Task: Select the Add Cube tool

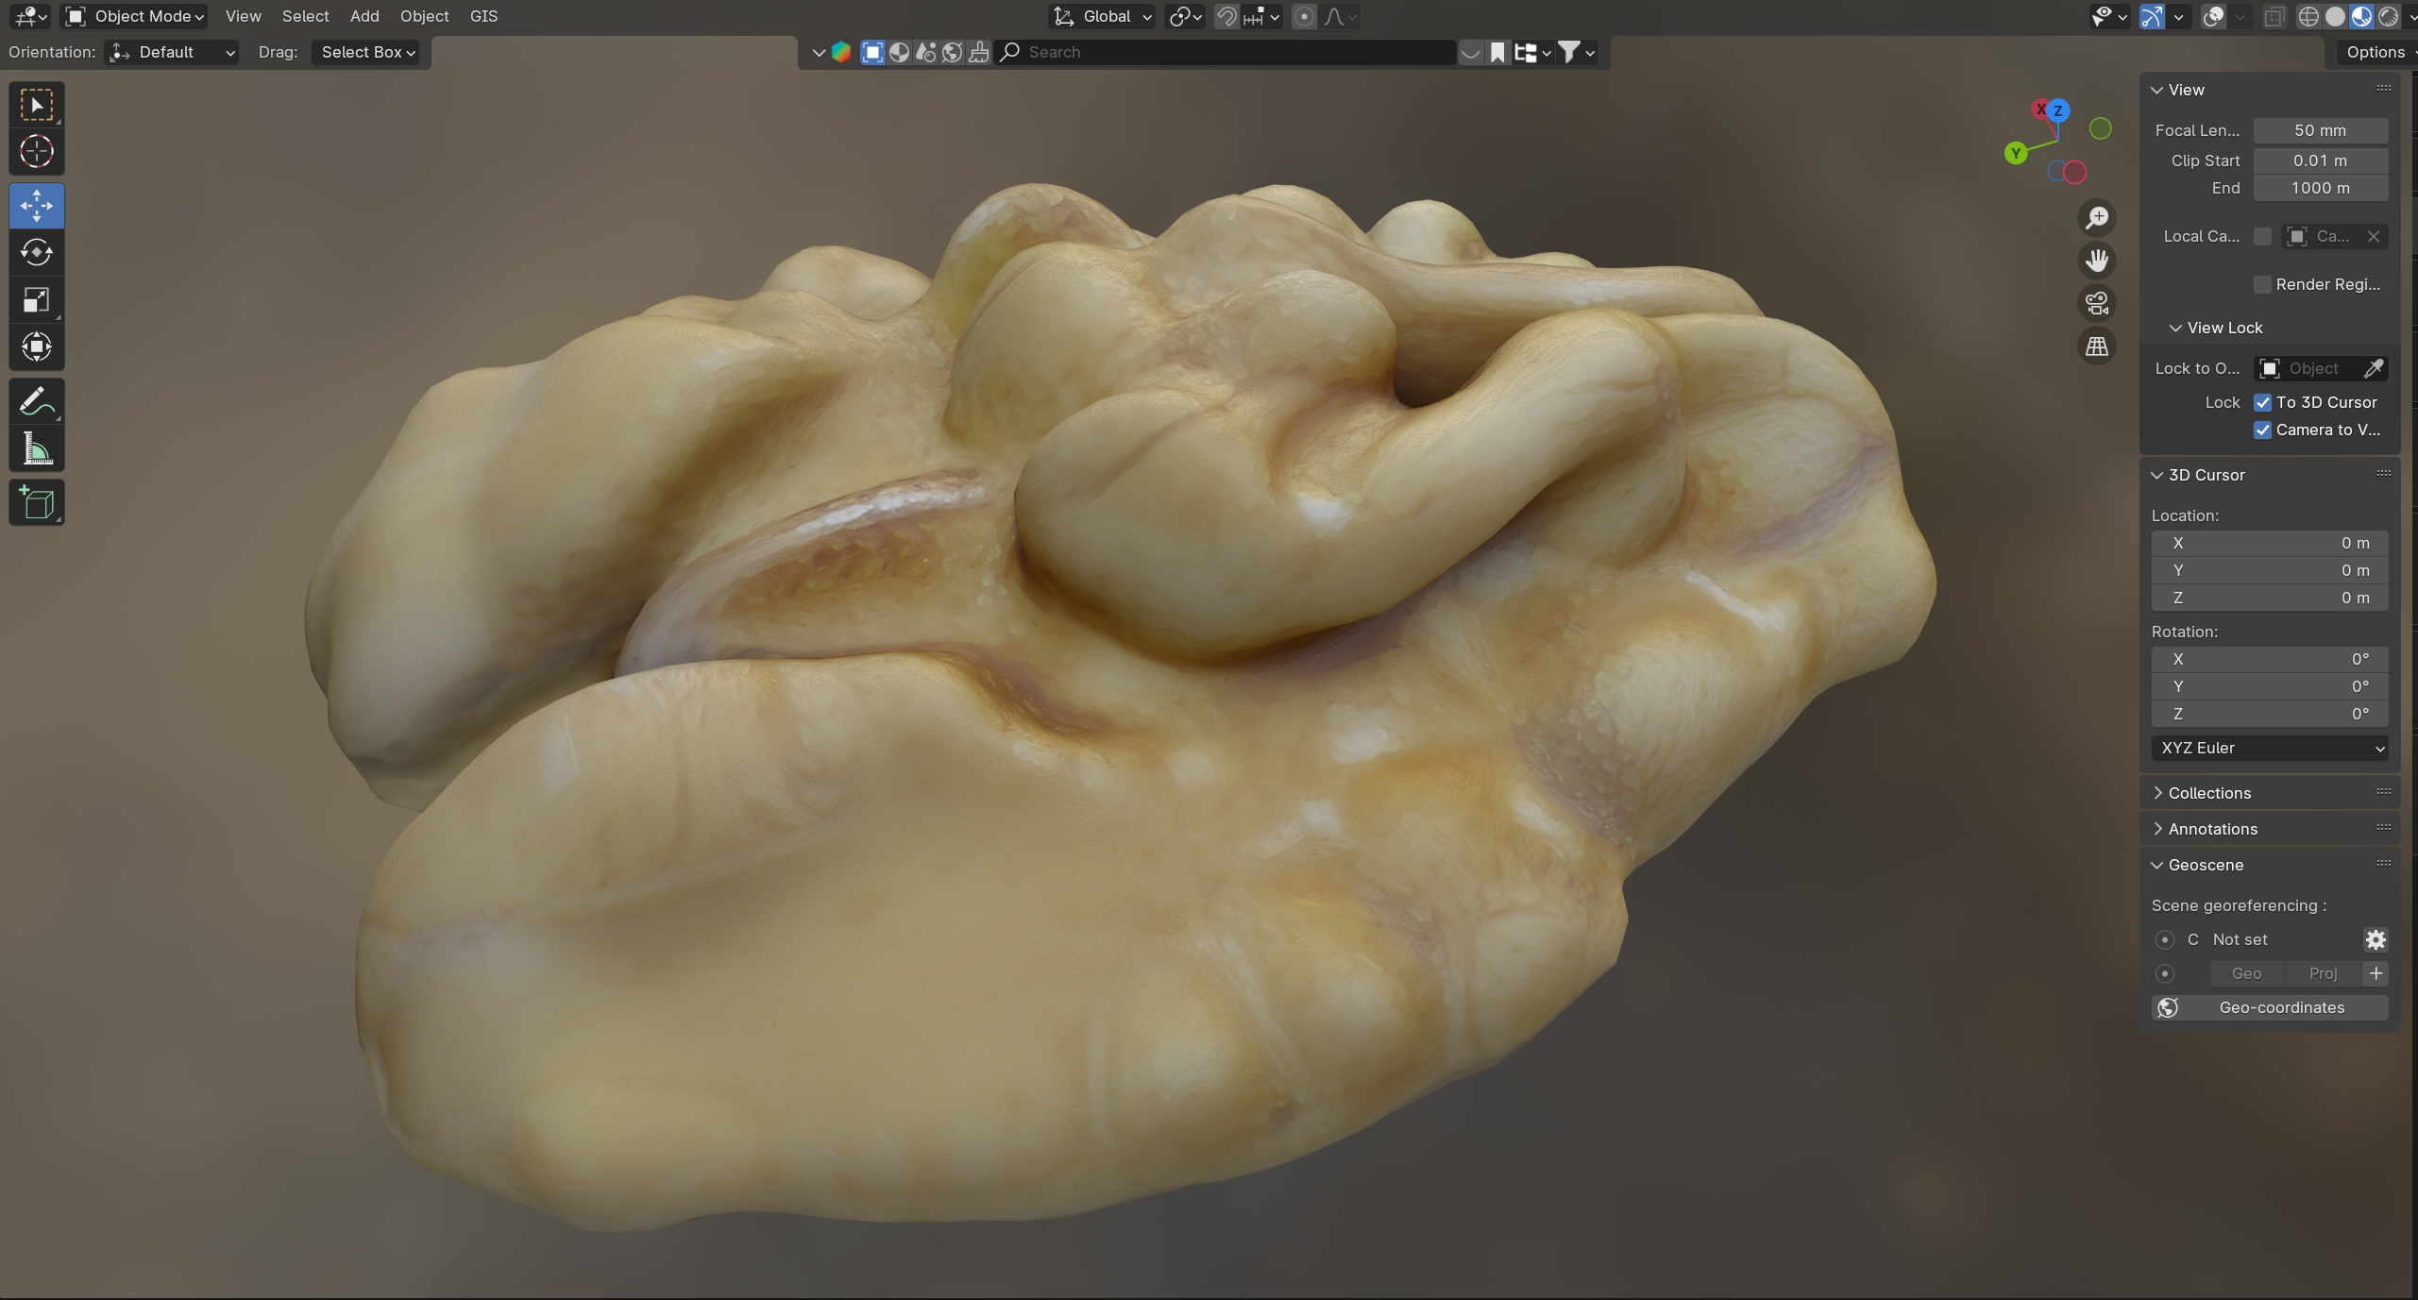Action: pos(37,503)
